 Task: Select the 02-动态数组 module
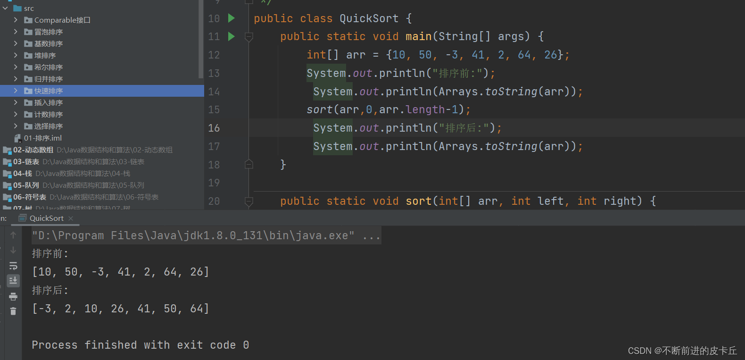tap(33, 150)
